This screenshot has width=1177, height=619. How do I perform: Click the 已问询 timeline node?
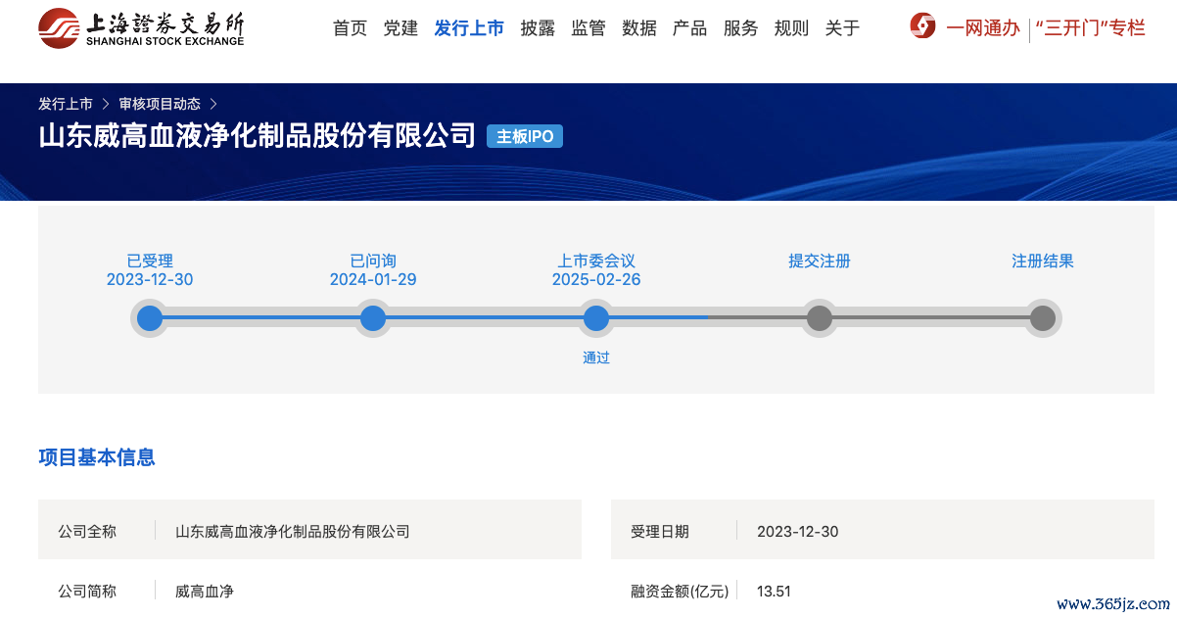[x=373, y=318]
